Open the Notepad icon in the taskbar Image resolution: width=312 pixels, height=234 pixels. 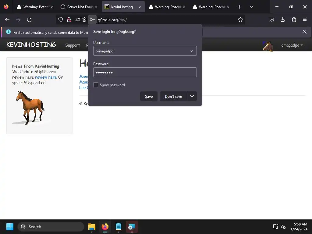tap(119, 227)
